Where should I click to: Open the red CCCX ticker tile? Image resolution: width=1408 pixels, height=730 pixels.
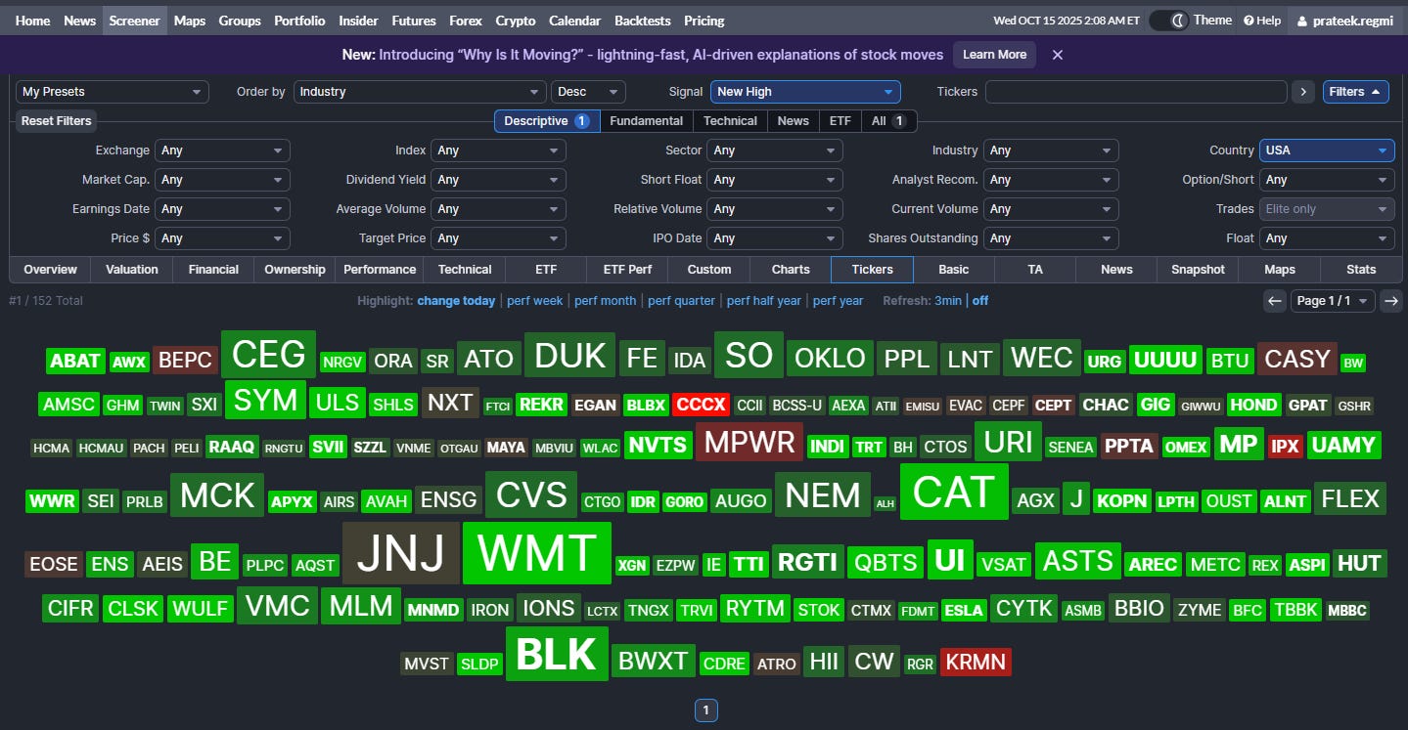[x=700, y=405]
